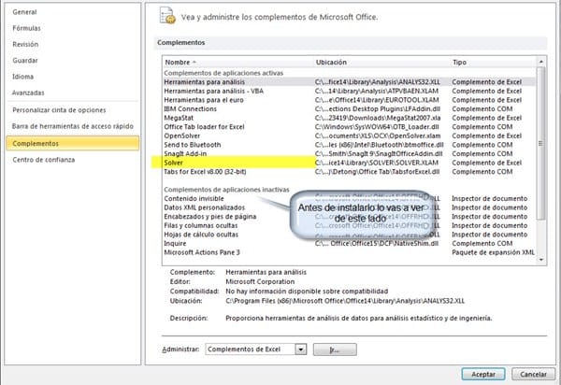Open the Administrar dropdown list
The height and width of the screenshot is (385, 561).
click(256, 349)
